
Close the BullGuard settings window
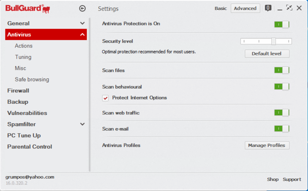[299, 8]
